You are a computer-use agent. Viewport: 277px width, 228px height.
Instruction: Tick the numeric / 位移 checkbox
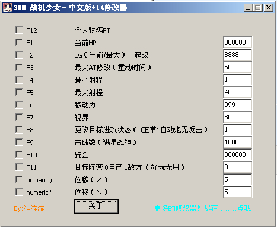[19, 180]
